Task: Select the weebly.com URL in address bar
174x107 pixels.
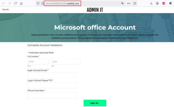Action: pyautogui.click(x=62, y=3)
